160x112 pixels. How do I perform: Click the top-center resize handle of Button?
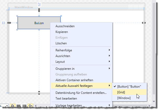click(39, 16)
